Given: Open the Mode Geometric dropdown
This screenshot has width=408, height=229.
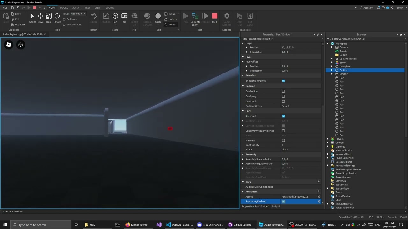Looking at the screenshot, I should click(78, 14).
